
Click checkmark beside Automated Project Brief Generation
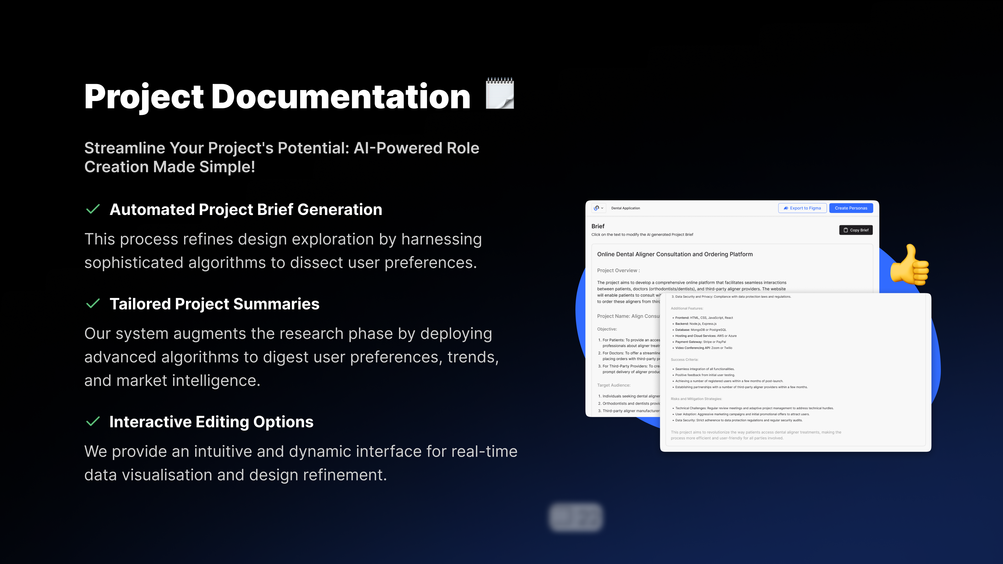[x=93, y=209]
